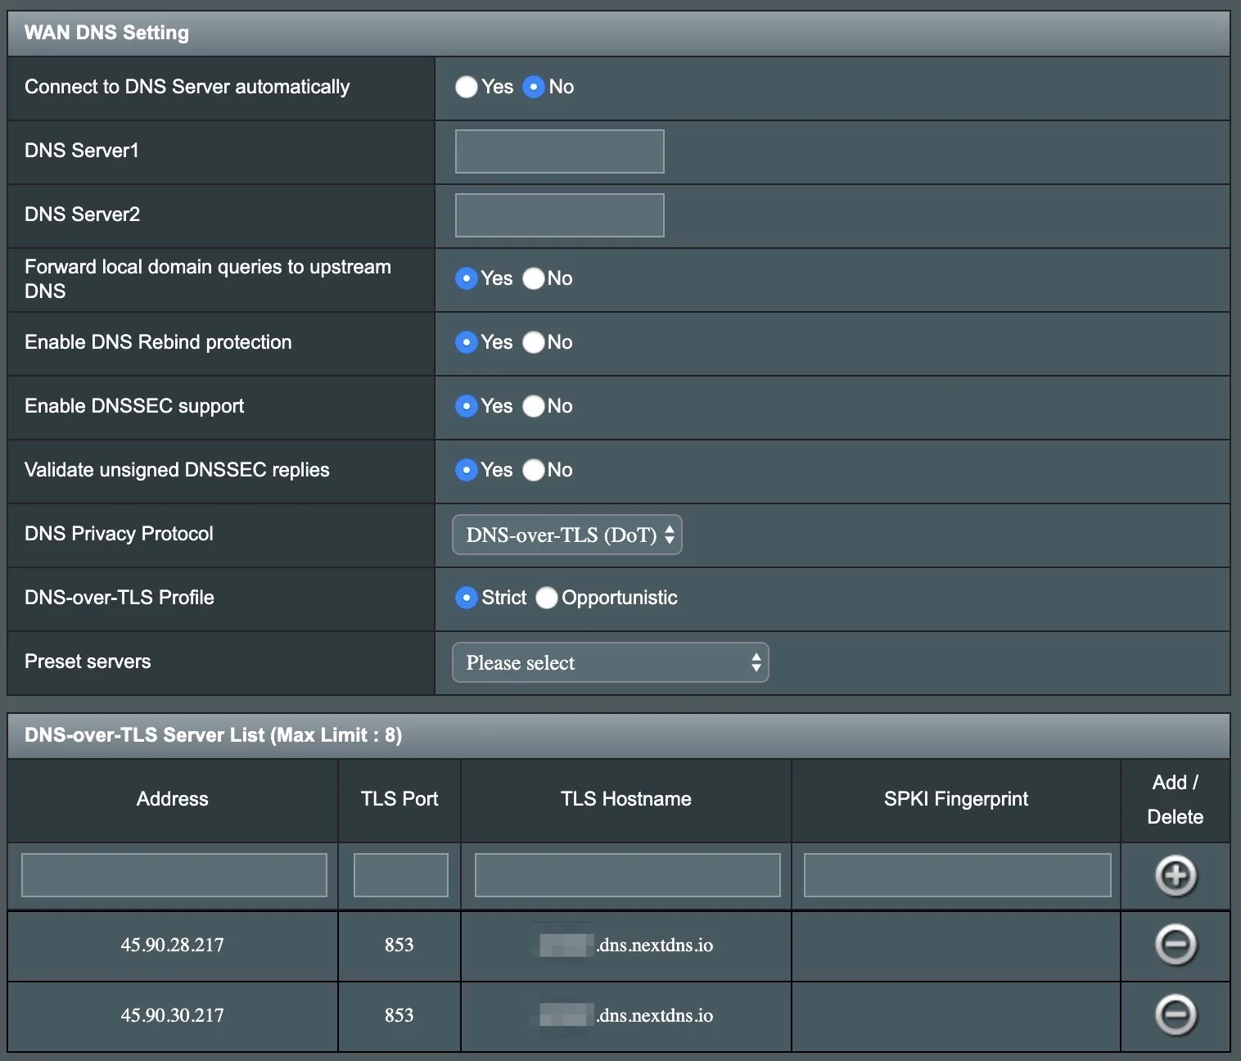Select the Strict DNS-over-TLS profile
Image resolution: width=1241 pixels, height=1061 pixels.
pos(466,598)
